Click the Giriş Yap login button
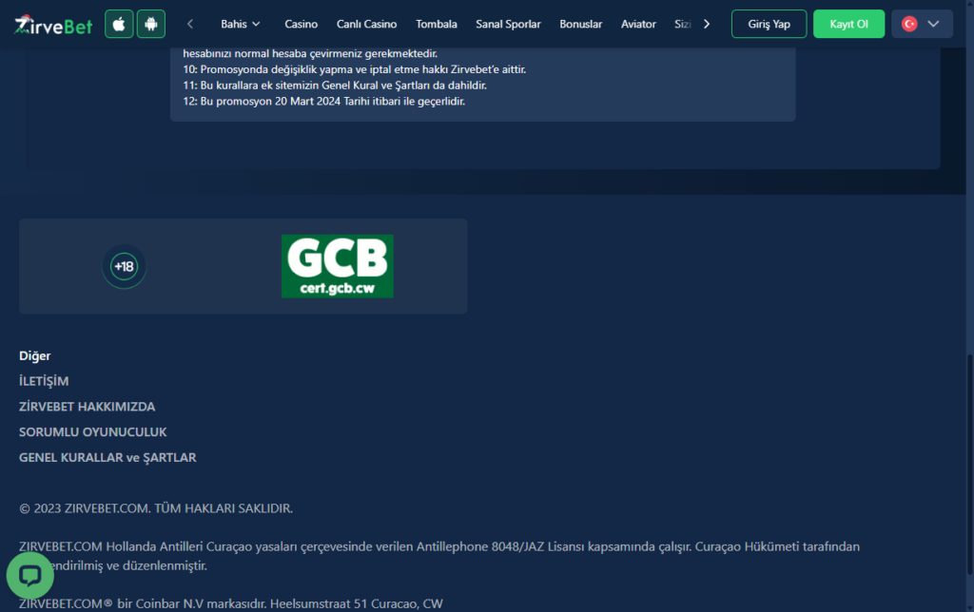The height and width of the screenshot is (612, 974). tap(769, 24)
